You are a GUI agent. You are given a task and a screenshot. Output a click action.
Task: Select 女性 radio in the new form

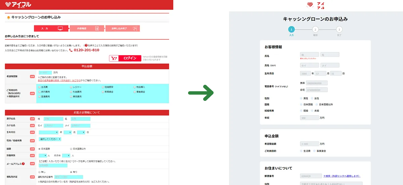[x=313, y=99]
